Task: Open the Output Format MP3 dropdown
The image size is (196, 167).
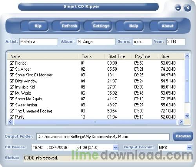Action: click(189, 148)
